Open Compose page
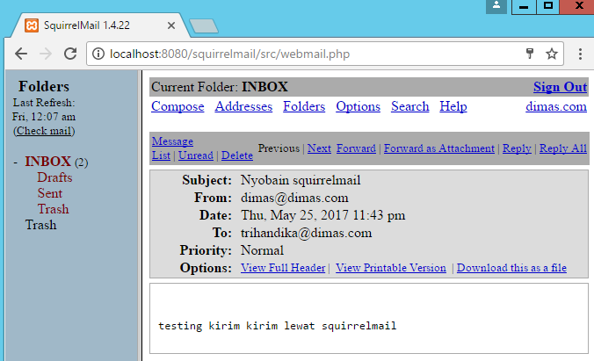This screenshot has height=361, width=594. 177,106
